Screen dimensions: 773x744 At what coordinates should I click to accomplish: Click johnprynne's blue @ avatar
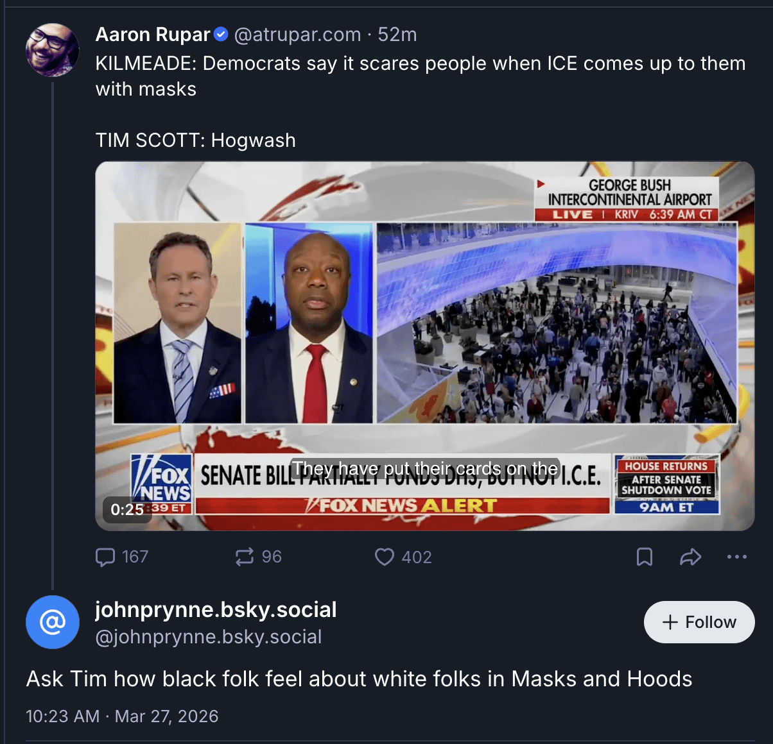tap(52, 621)
